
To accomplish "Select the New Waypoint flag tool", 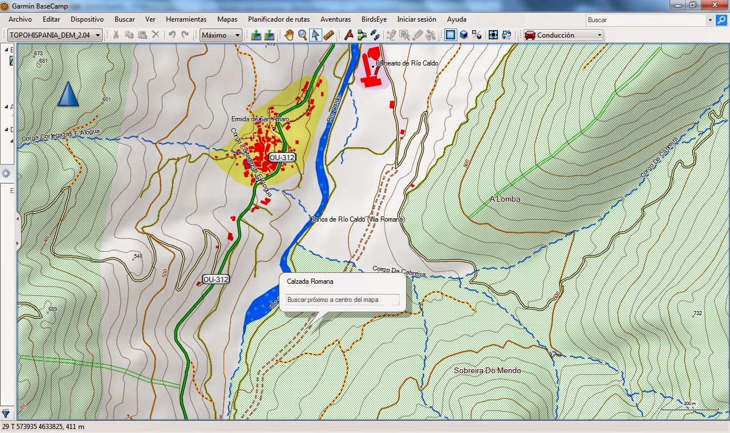I will tap(348, 35).
